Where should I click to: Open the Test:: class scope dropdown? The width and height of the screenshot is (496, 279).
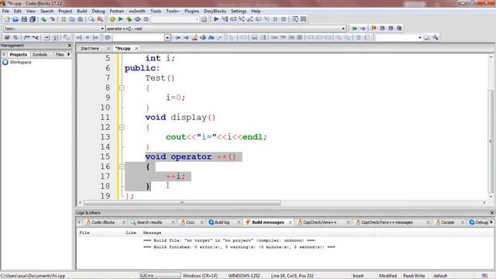(53, 29)
